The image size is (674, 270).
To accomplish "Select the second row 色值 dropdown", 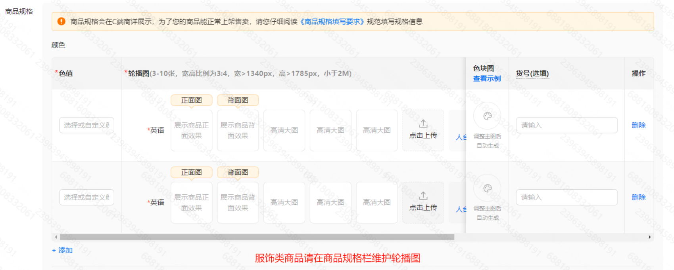I will (x=86, y=197).
